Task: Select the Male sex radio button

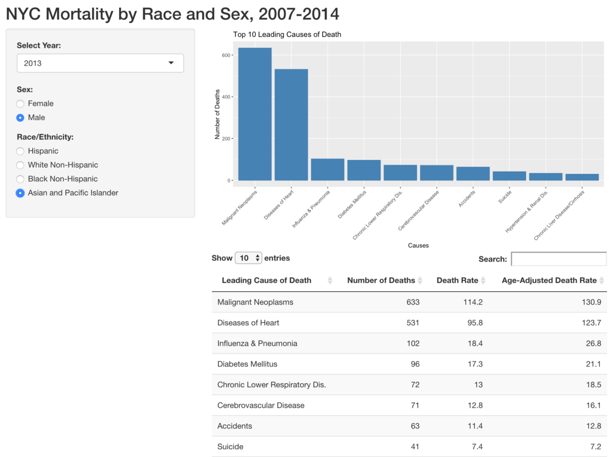Action: tap(20, 118)
